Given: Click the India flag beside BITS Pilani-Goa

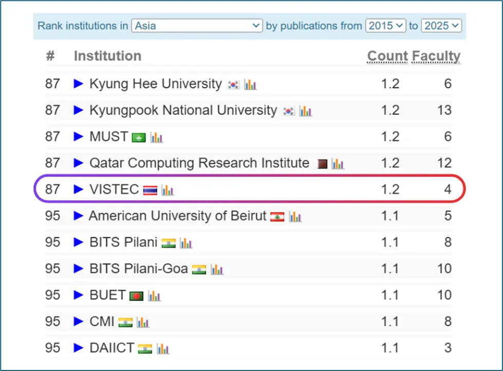Looking at the screenshot, I should pos(199,270).
